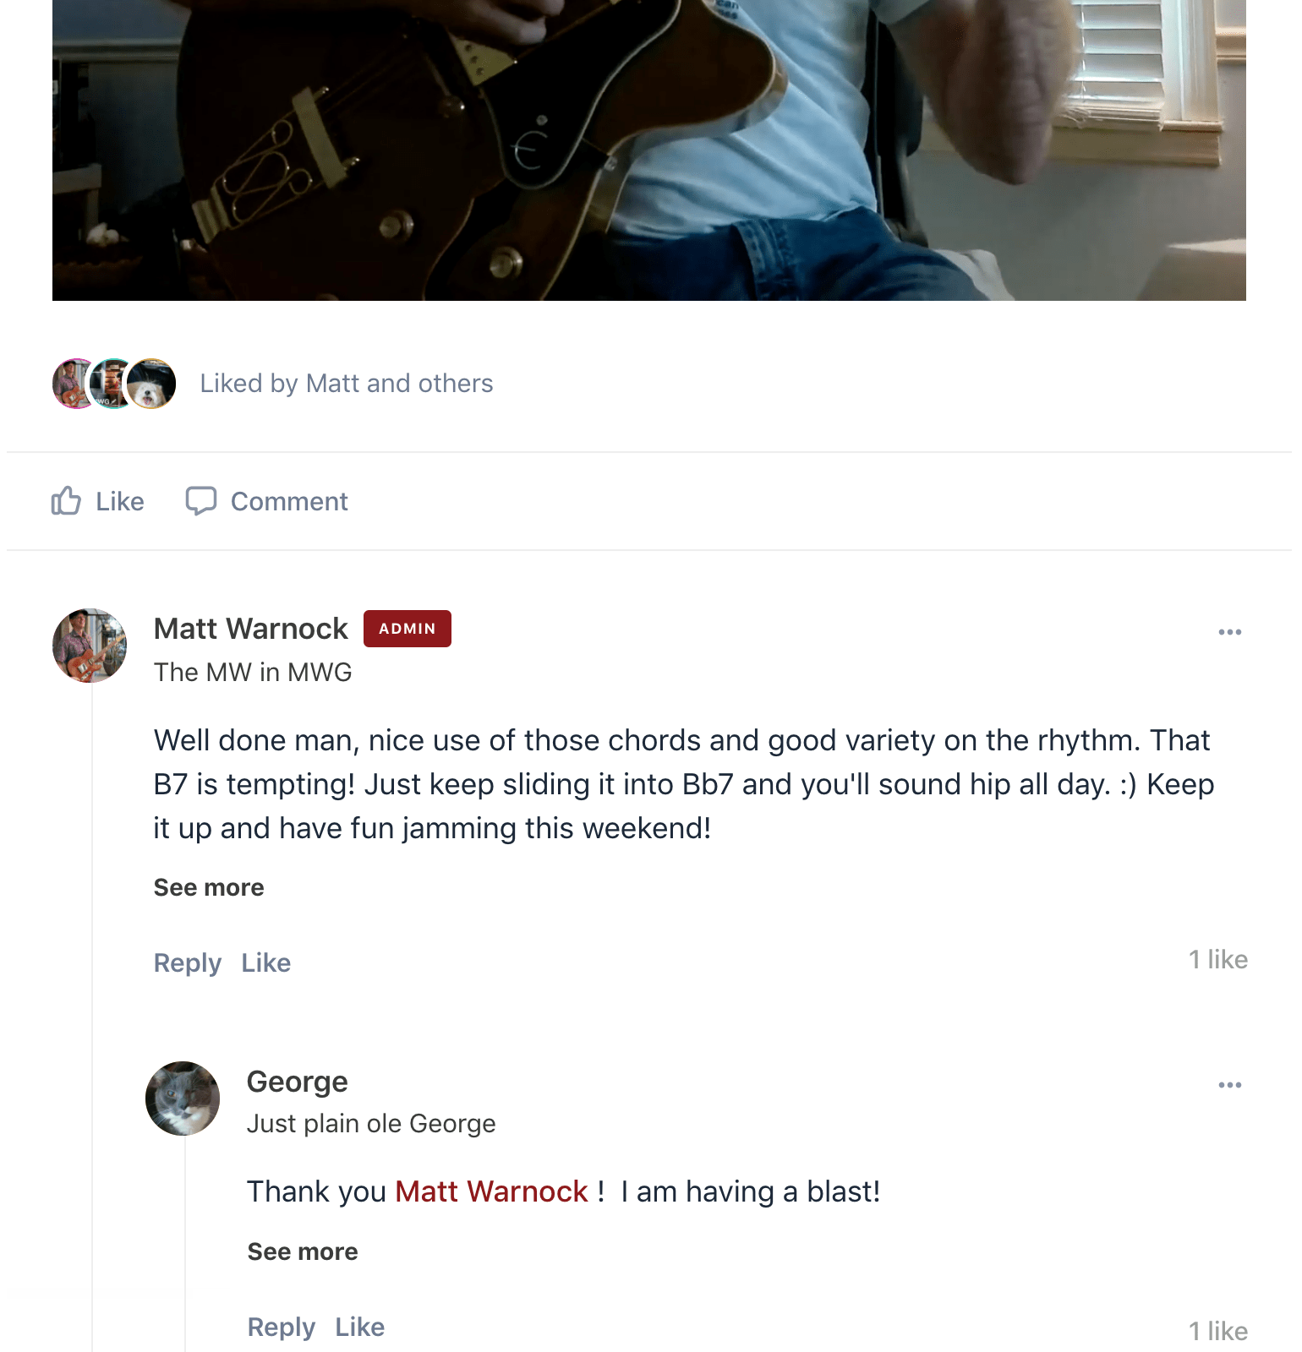The width and height of the screenshot is (1302, 1352).
Task: Click the Matt Warnock author name
Action: [251, 629]
